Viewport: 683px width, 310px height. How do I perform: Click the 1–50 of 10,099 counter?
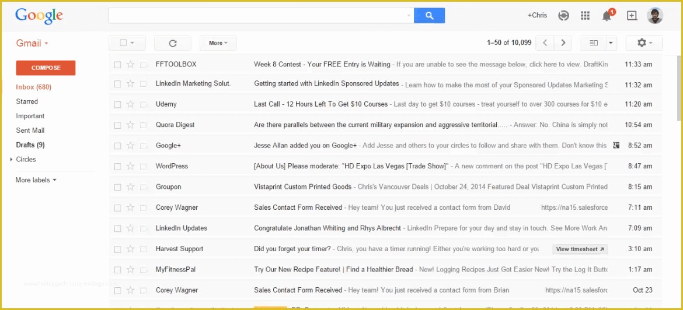[x=509, y=43]
